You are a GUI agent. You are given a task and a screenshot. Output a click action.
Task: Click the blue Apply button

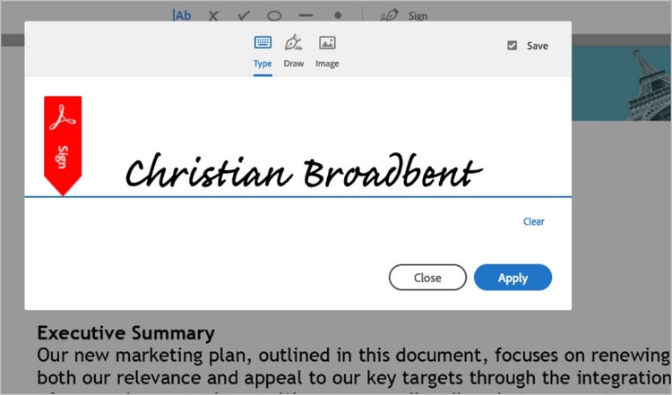[513, 277]
